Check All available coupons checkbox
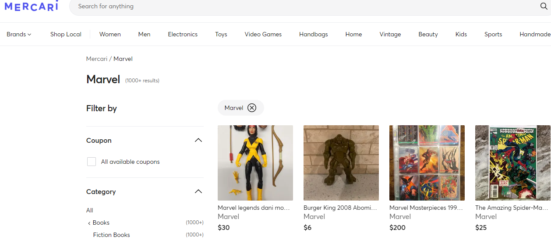 point(92,162)
